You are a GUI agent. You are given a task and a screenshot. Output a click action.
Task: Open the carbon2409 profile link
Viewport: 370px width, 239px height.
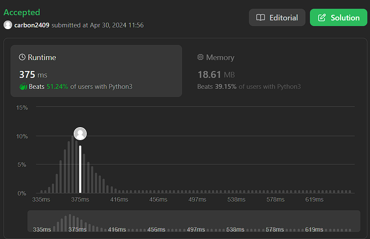(32, 25)
